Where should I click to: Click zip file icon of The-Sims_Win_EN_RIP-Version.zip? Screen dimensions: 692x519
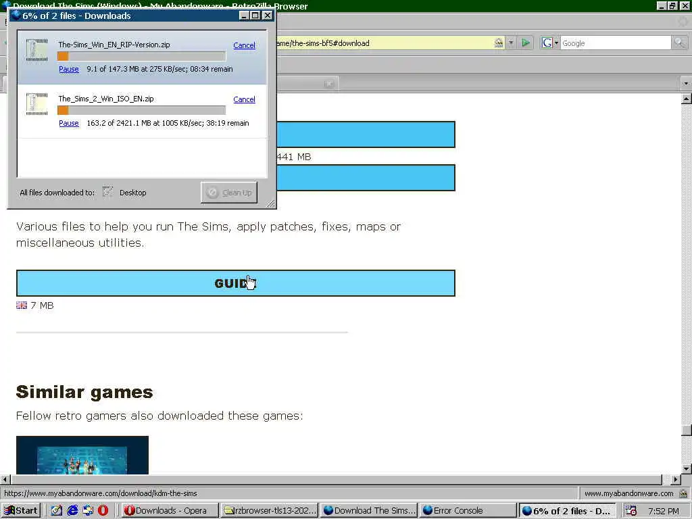tap(36, 50)
